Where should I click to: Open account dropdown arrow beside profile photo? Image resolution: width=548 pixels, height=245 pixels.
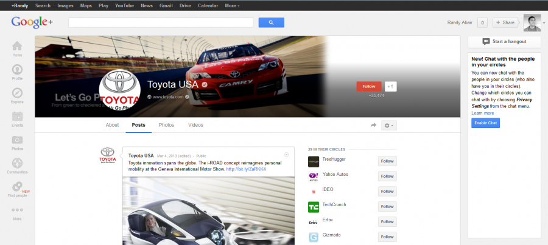[544, 23]
